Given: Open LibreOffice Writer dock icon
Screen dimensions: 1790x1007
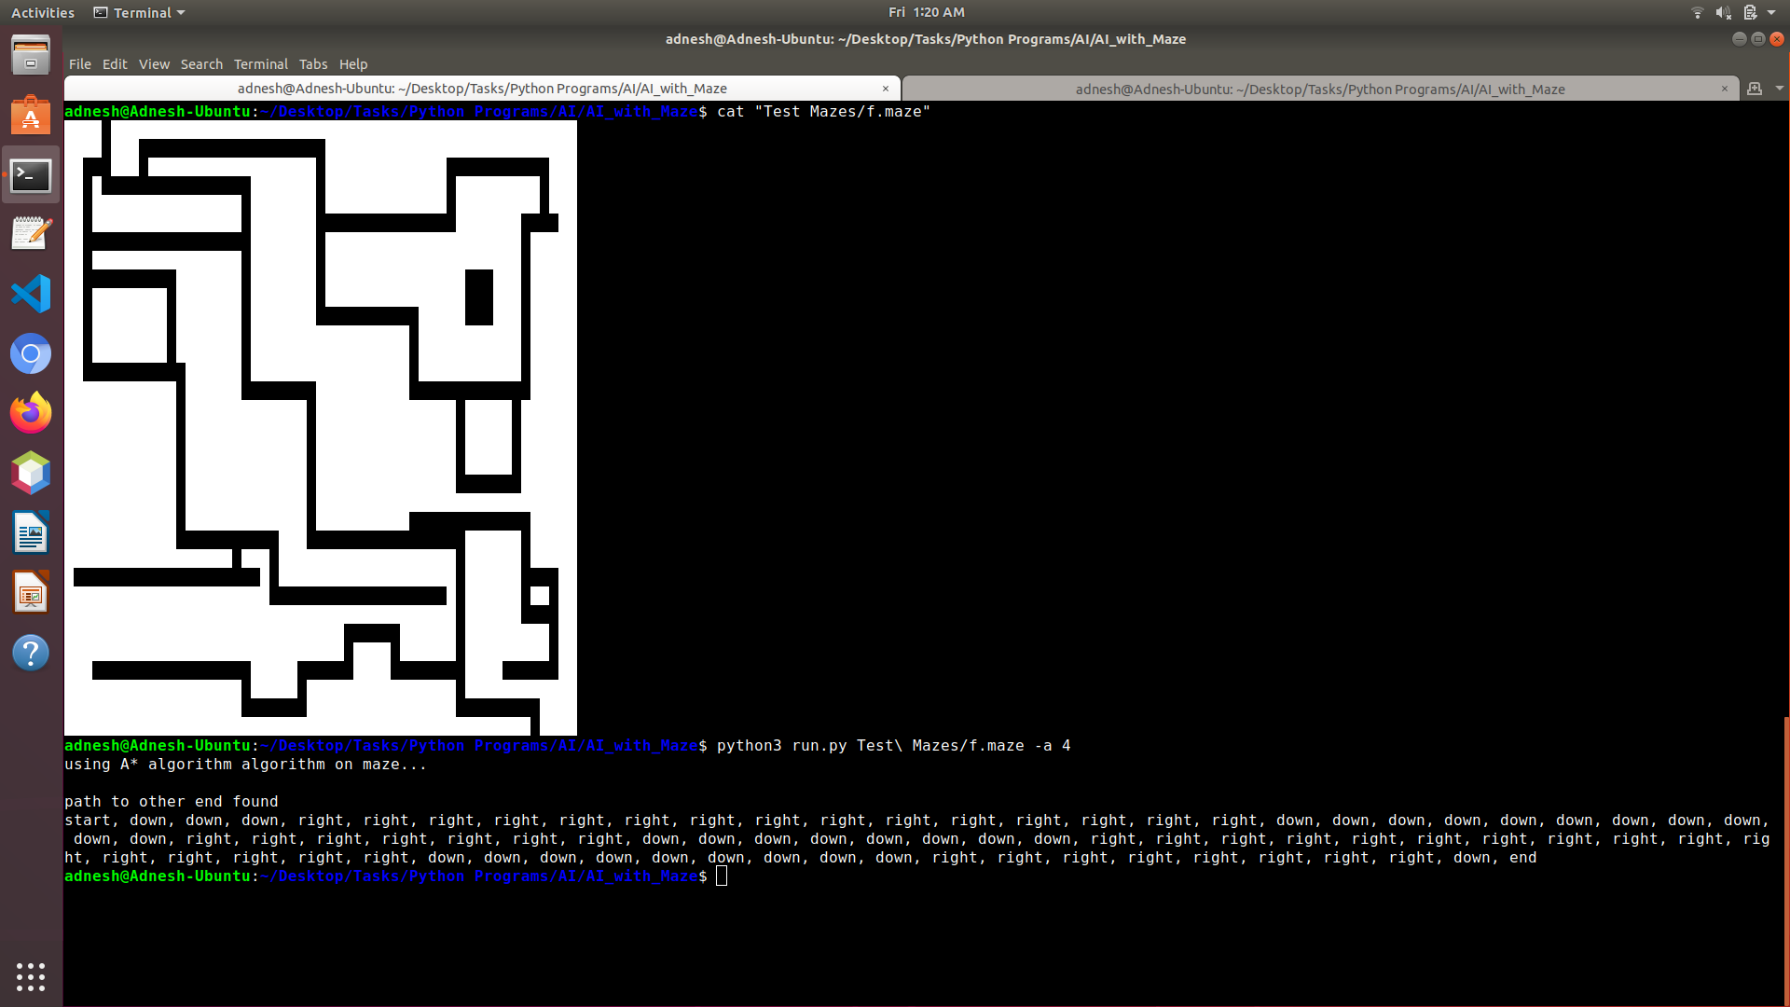Looking at the screenshot, I should 31,533.
